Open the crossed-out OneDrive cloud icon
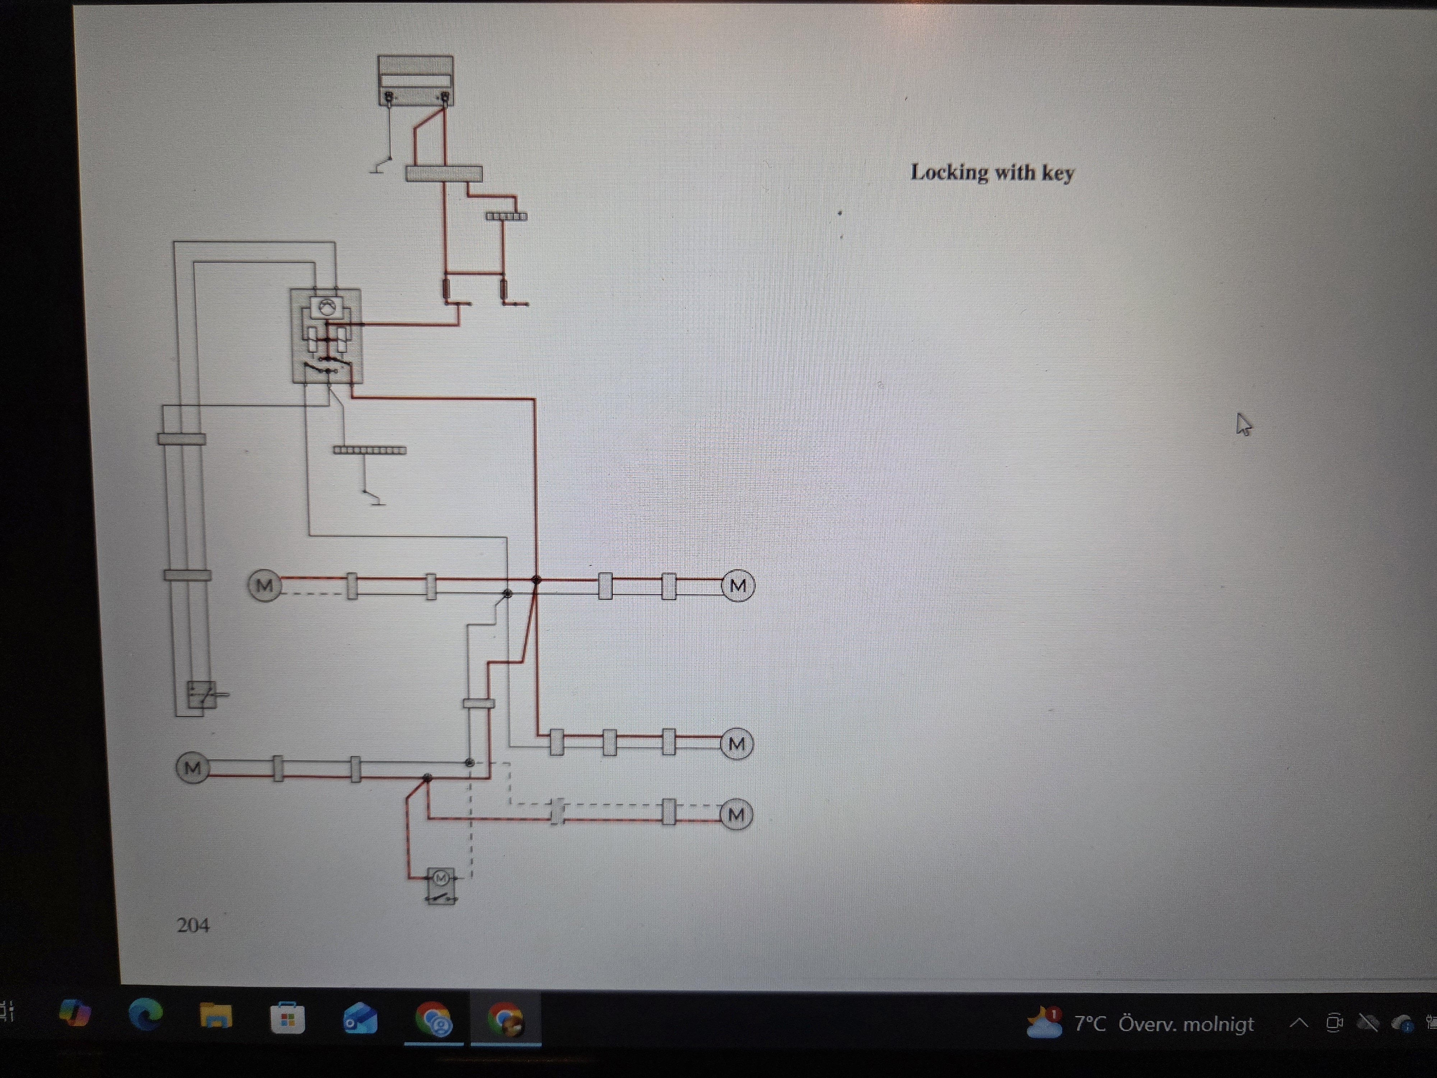The image size is (1437, 1078). pos(1368,1023)
